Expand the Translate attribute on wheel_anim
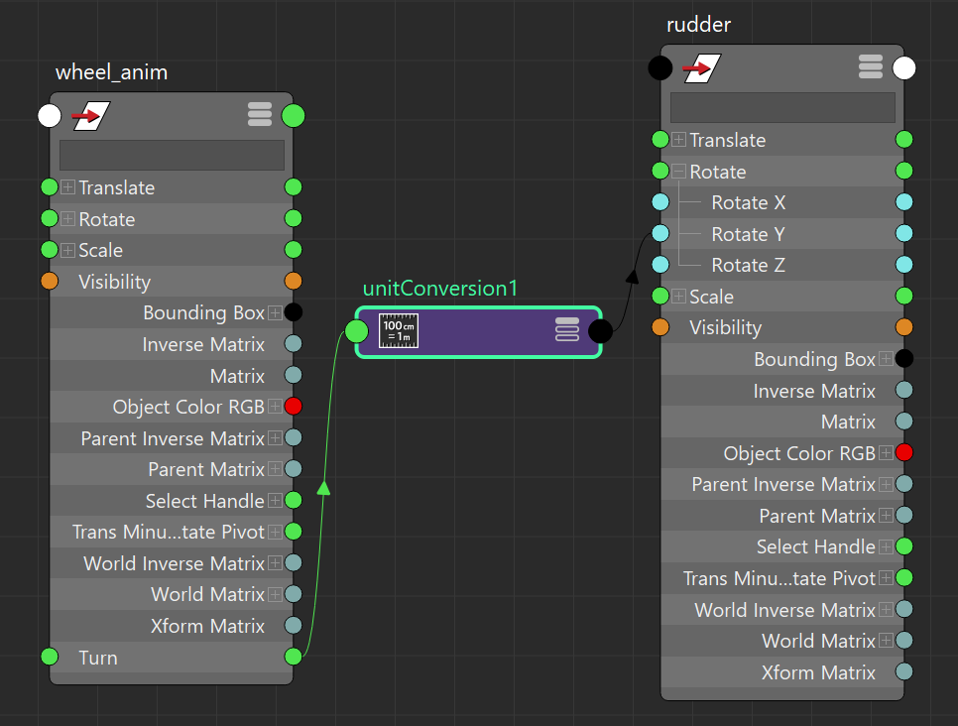The image size is (958, 726). pyautogui.click(x=67, y=187)
